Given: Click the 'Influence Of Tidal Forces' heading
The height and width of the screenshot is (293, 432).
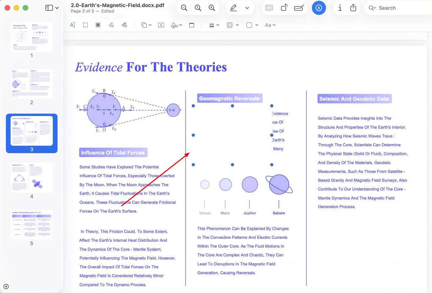Looking at the screenshot, I should pos(113,152).
